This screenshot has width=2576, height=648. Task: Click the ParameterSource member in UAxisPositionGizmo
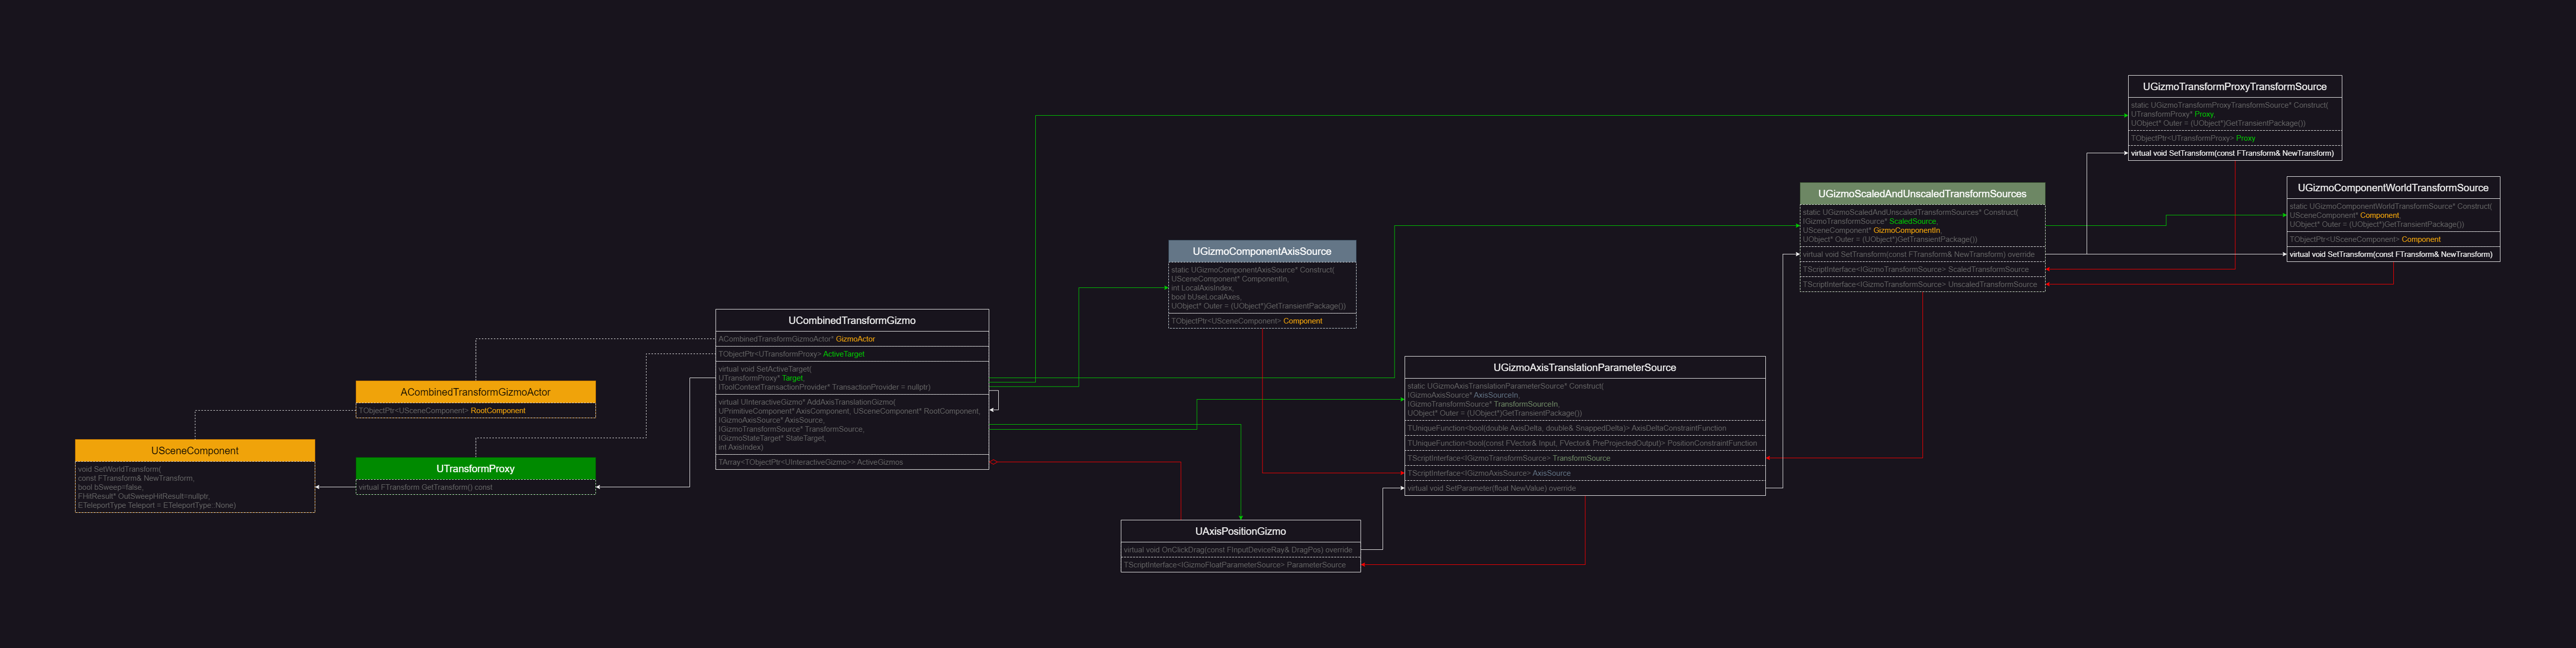[x=1240, y=565]
